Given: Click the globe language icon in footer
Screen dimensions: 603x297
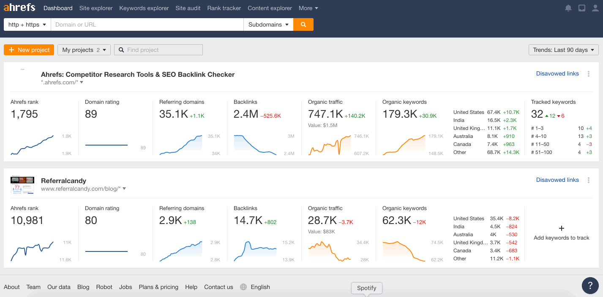Looking at the screenshot, I should click(x=243, y=287).
